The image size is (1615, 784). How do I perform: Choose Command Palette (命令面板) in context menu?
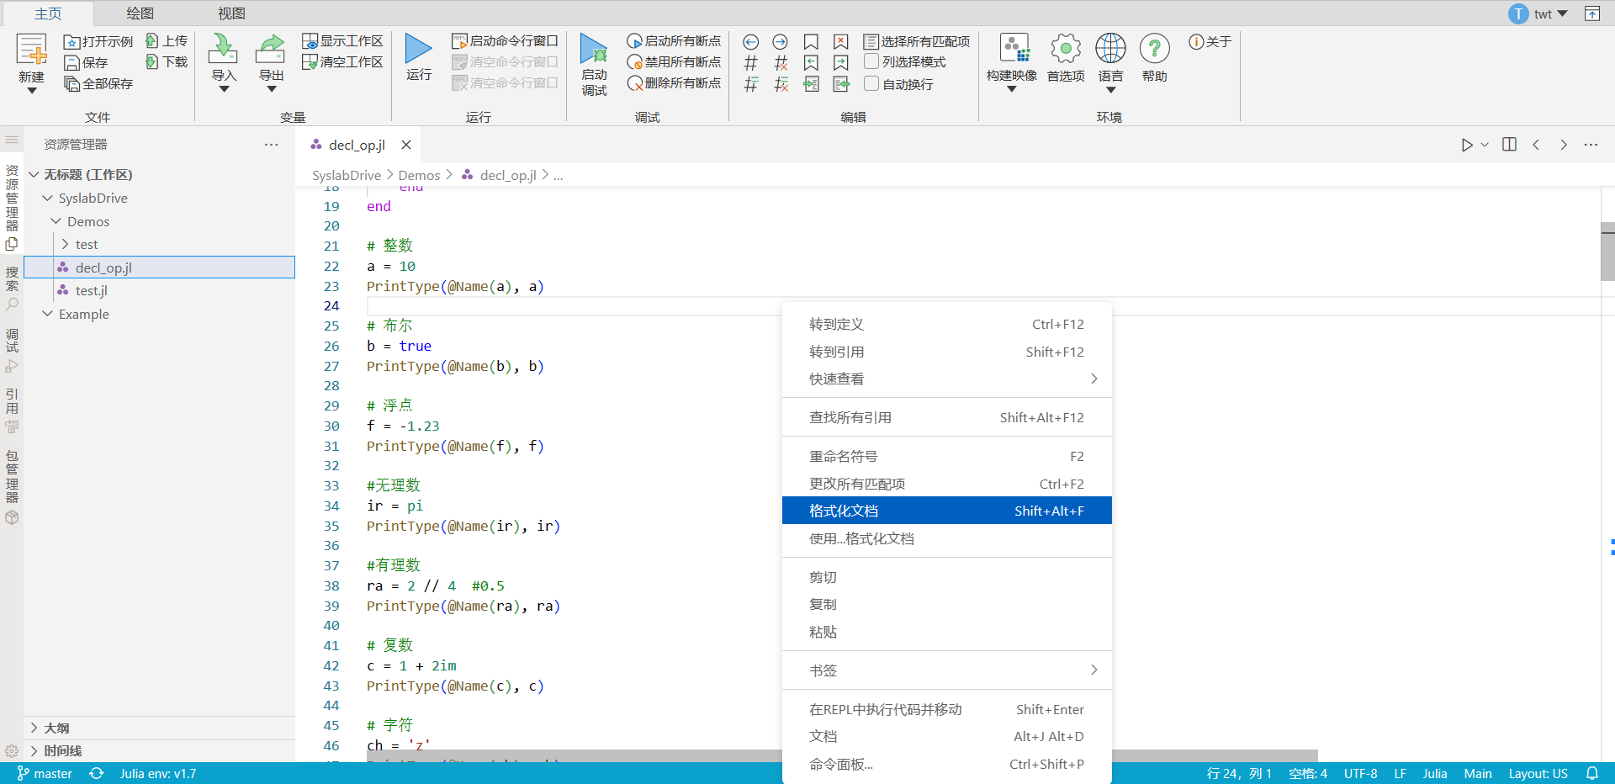(x=946, y=764)
